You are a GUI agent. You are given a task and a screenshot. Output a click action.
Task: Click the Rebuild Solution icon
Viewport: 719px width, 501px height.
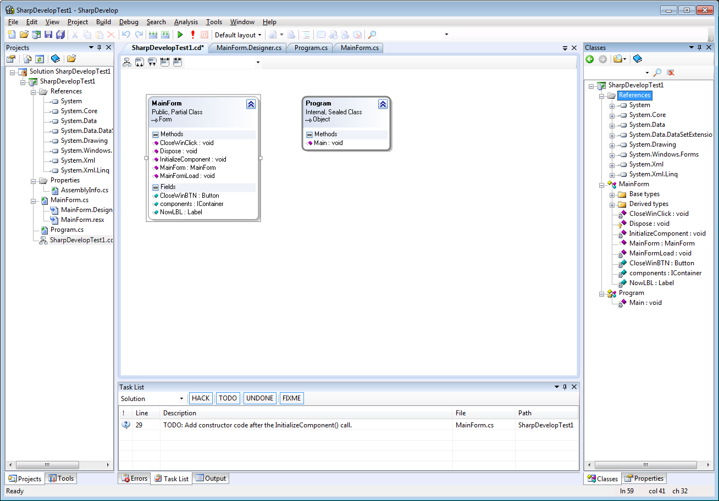tap(165, 35)
